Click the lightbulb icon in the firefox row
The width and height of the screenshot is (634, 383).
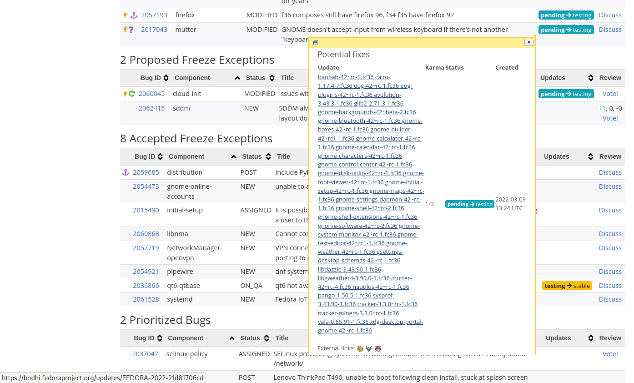pos(125,15)
